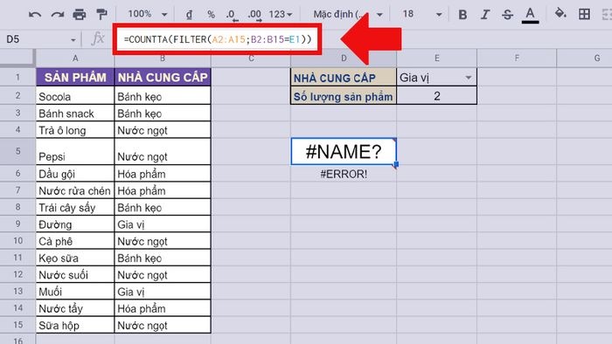Select the Nước rửa chén cell
612x344 pixels.
coord(75,190)
